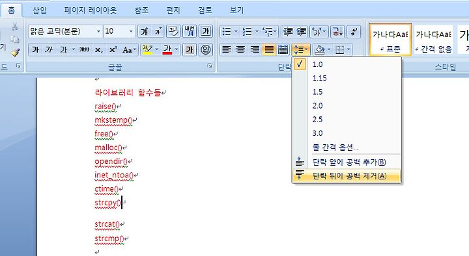Toggle subscript formatting
Viewport: 469px width, 256px height.
tap(98, 49)
